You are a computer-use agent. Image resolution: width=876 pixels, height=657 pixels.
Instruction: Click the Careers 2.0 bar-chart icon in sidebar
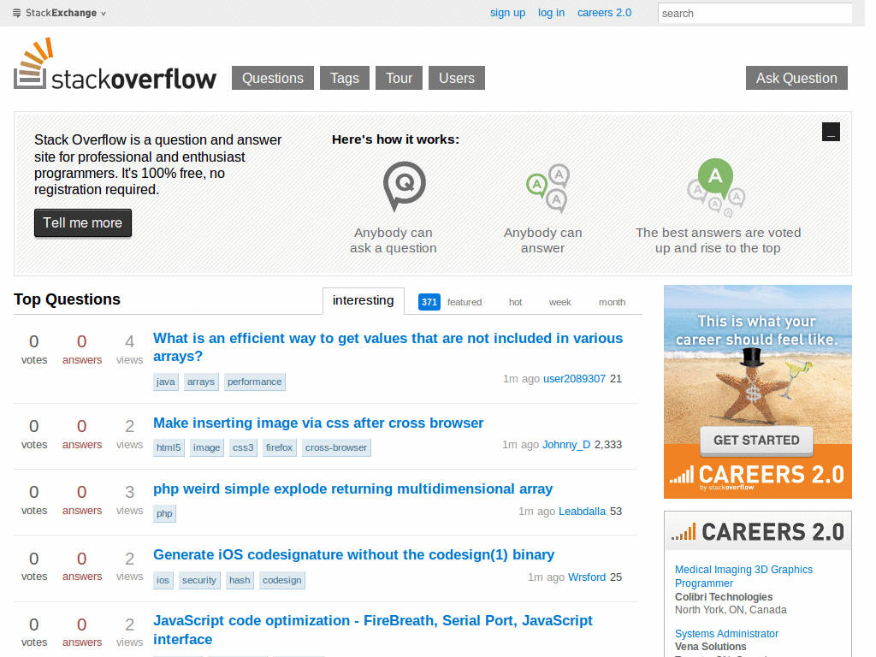point(685,531)
